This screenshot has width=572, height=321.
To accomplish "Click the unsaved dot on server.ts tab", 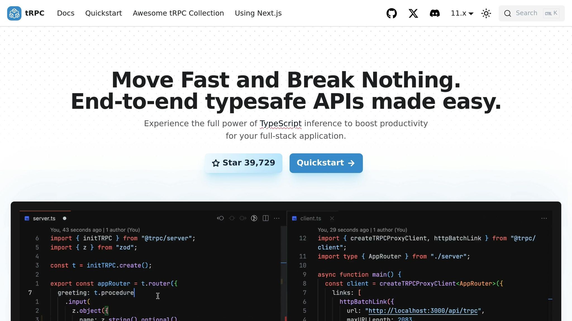I will (65, 218).
